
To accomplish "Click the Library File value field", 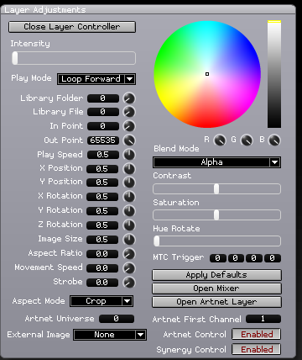I will click(103, 112).
